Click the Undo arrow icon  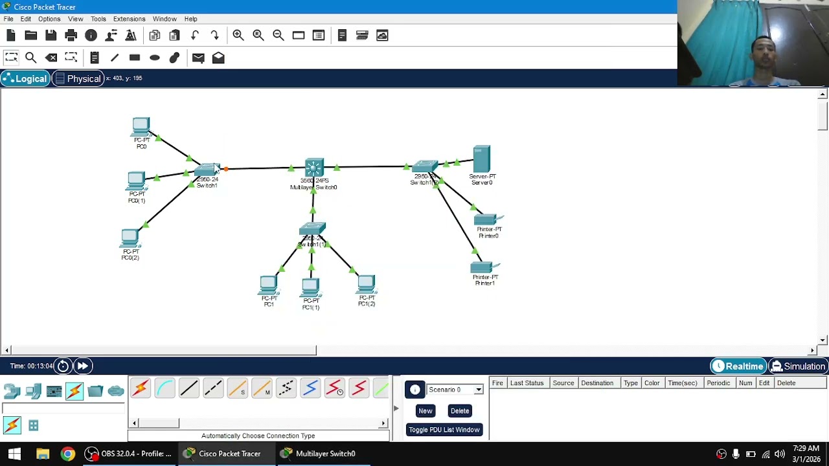click(195, 36)
